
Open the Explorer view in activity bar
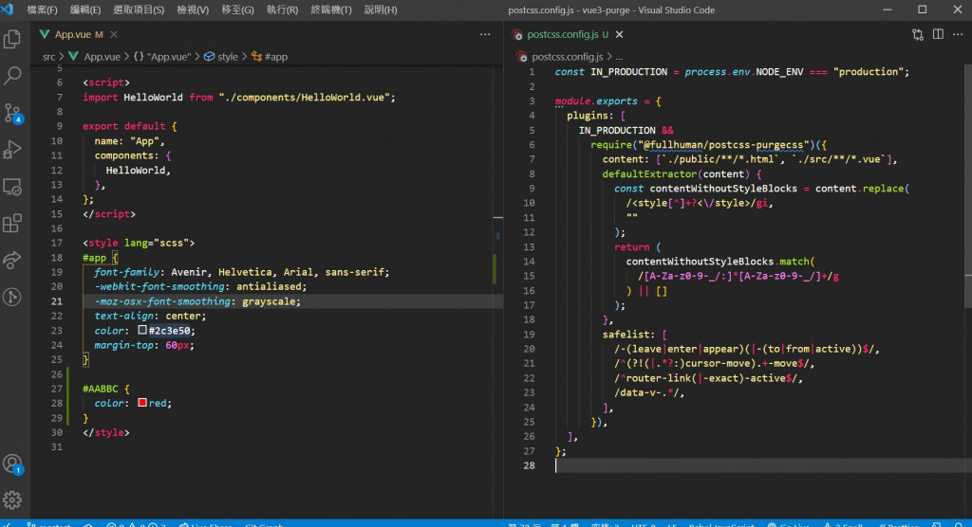(13, 40)
